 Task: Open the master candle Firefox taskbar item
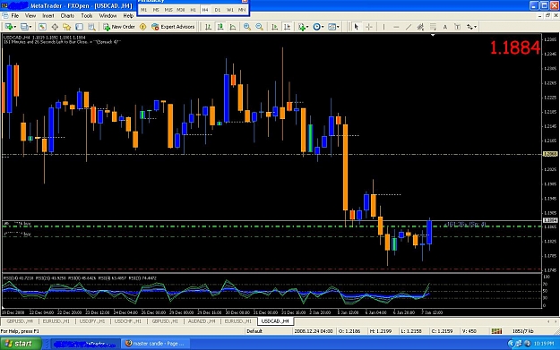(x=155, y=344)
